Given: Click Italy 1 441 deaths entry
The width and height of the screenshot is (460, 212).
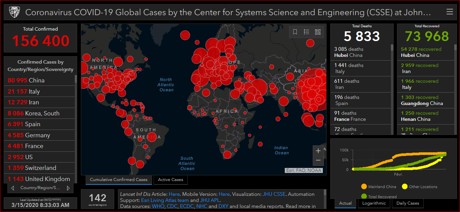Looking at the screenshot, I should coord(361,68).
